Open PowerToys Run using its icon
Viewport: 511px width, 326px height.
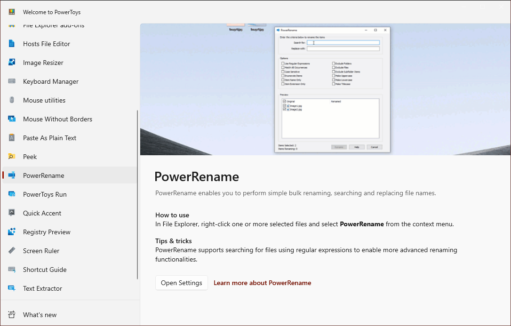(x=13, y=194)
